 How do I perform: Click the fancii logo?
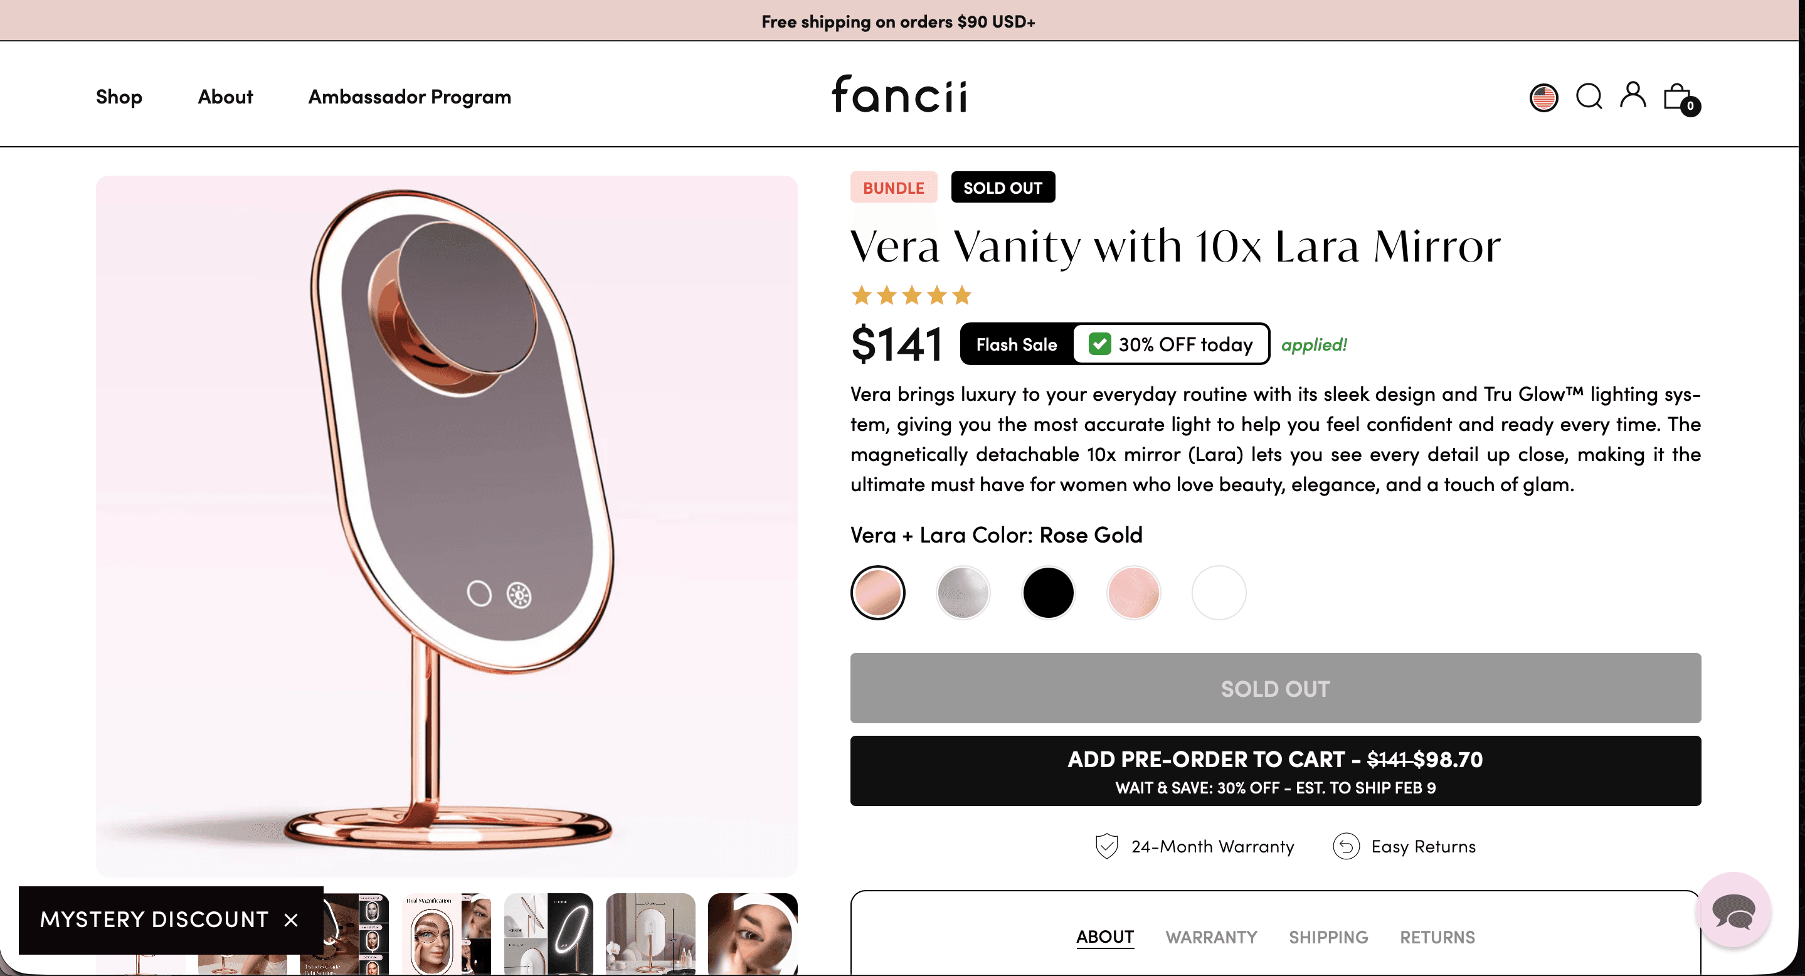point(899,95)
